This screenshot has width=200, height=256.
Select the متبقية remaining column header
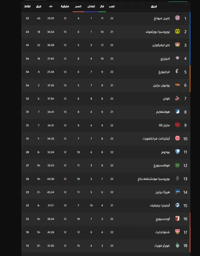click(x=65, y=6)
